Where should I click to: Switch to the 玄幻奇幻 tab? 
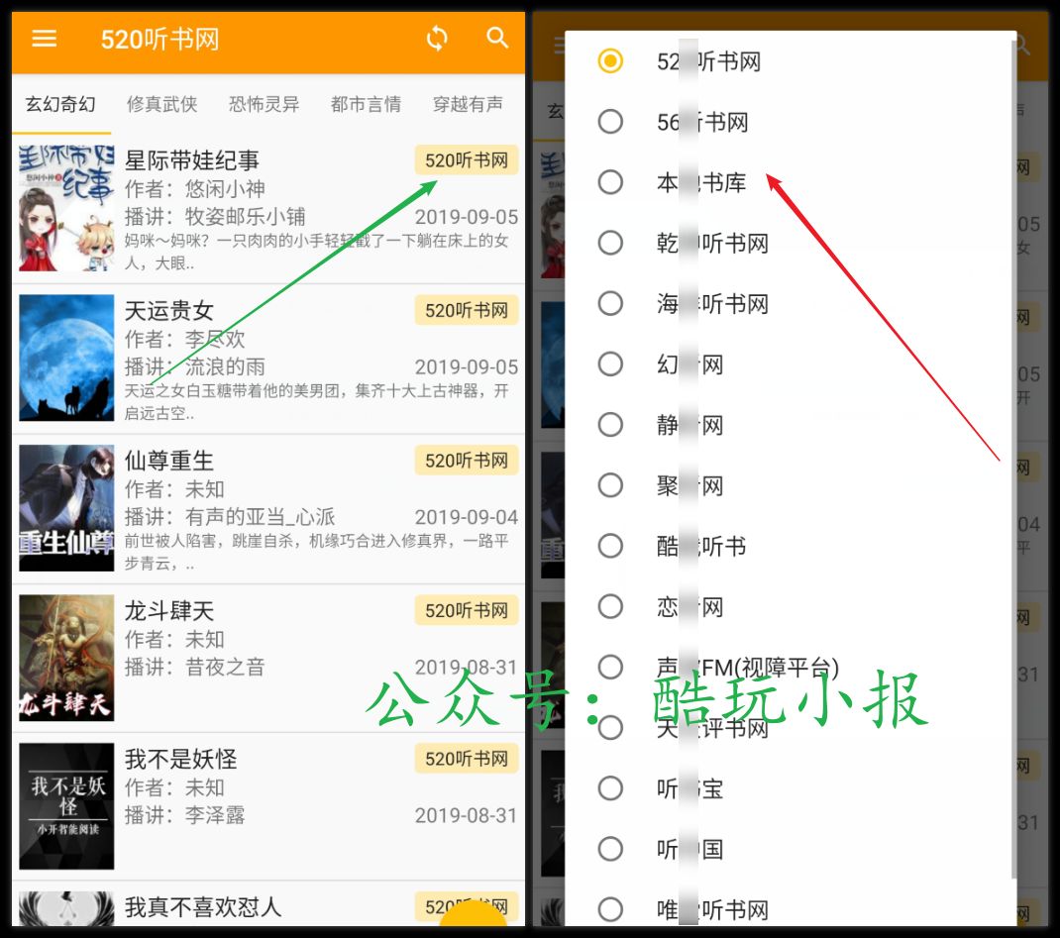coord(60,104)
